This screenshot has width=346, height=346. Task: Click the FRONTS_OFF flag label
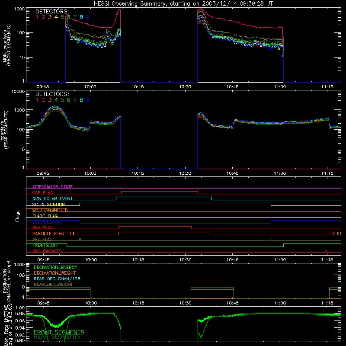click(45, 245)
